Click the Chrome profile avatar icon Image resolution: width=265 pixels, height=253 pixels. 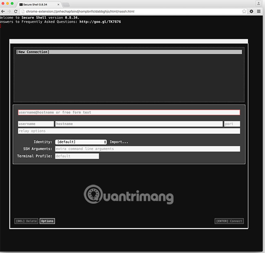coord(258,3)
